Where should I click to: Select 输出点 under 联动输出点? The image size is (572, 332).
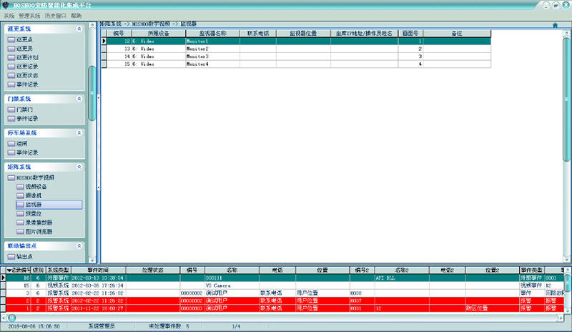click(x=24, y=256)
